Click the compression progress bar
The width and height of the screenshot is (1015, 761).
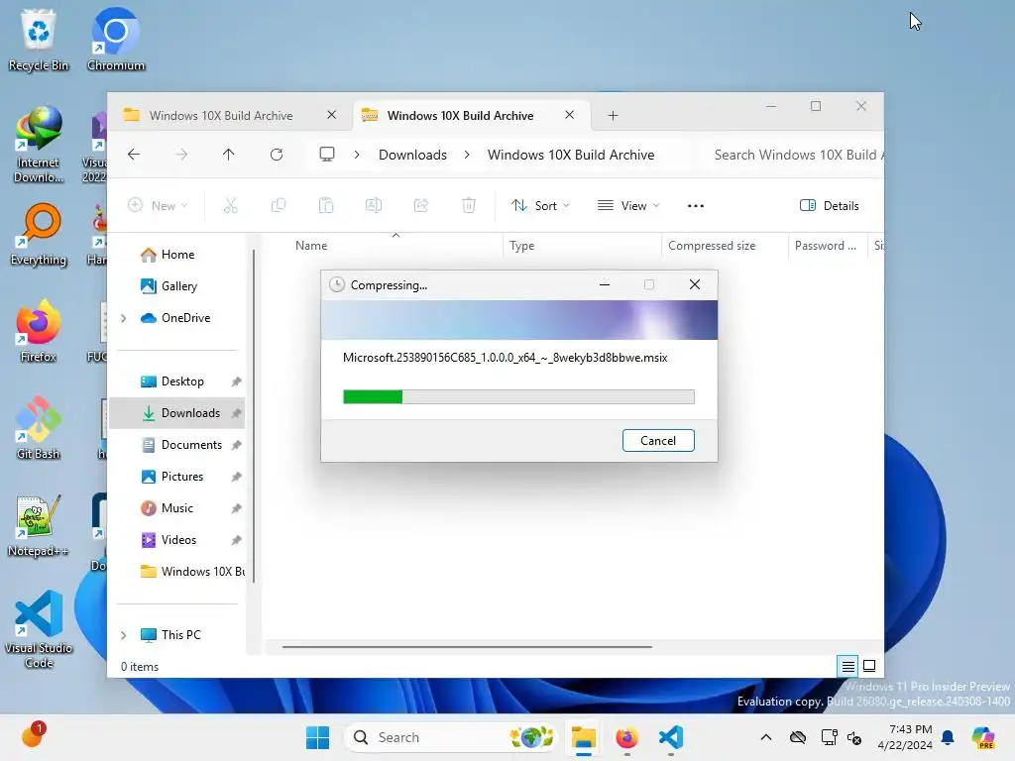(x=518, y=396)
